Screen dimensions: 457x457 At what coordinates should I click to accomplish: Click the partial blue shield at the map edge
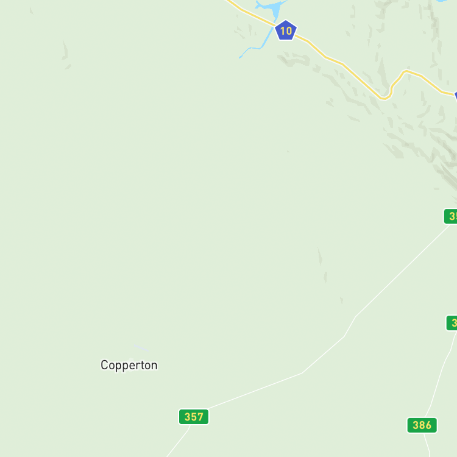(456, 96)
